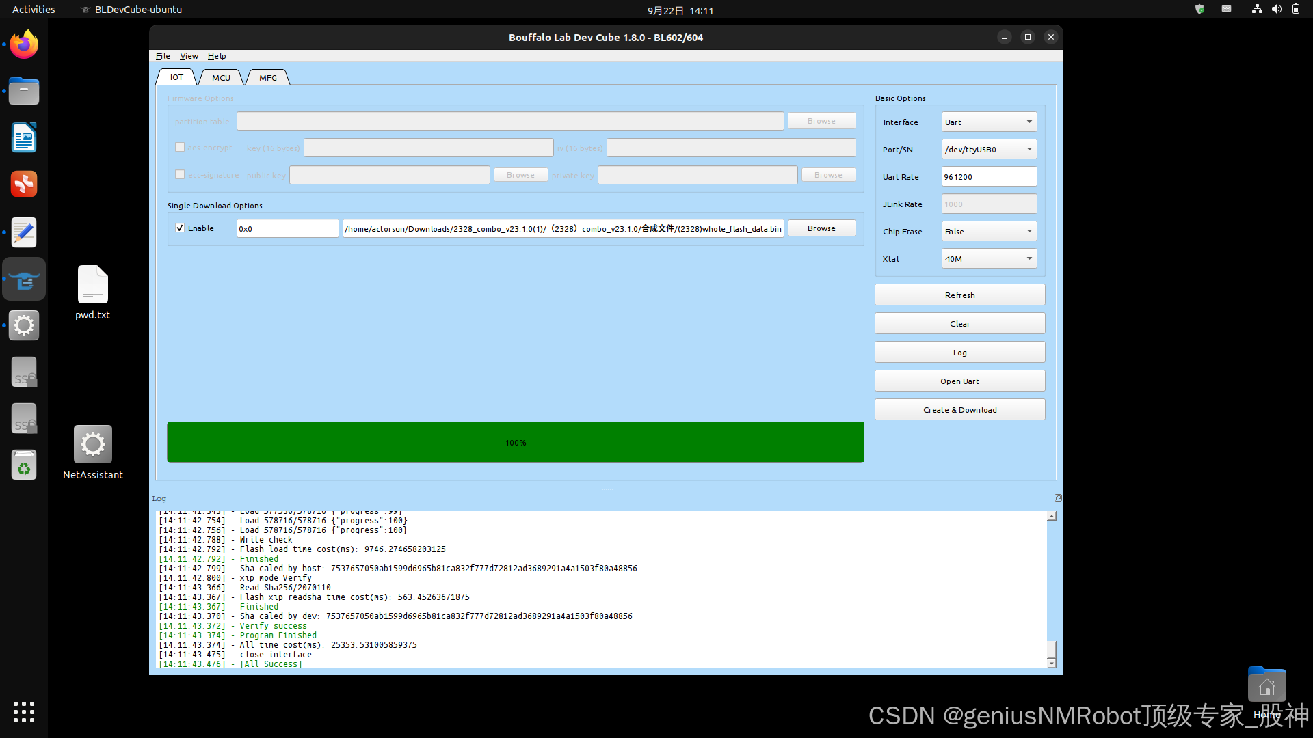
Task: Open Settings gear in the dock
Action: point(24,325)
